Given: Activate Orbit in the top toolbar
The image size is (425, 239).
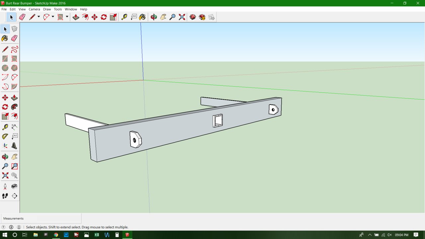Looking at the screenshot, I should 154,17.
